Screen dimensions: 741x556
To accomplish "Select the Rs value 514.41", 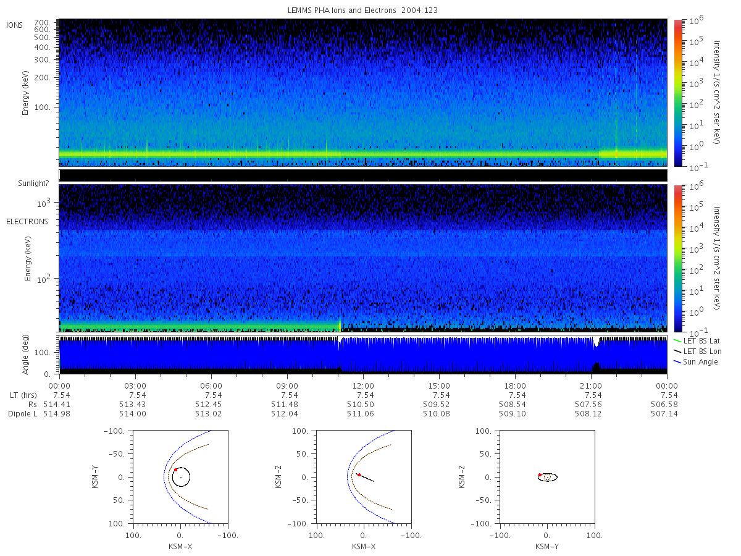I will 56,405.
